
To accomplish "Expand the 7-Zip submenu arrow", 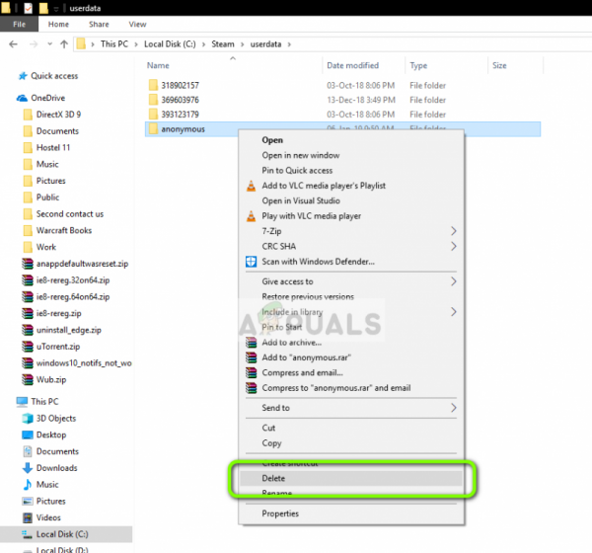I will click(454, 231).
